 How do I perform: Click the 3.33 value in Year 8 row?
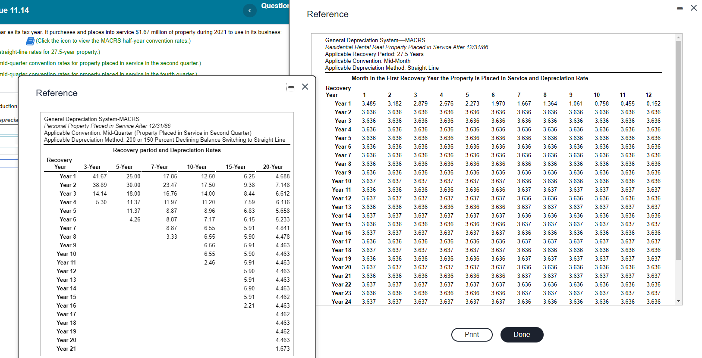pyautogui.click(x=171, y=237)
